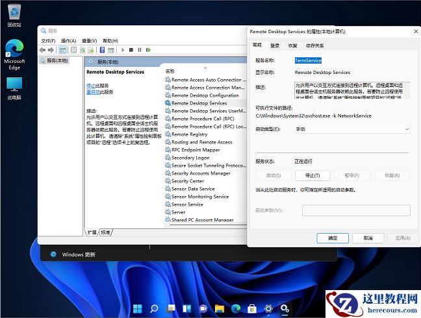Open taskbar Search magnifier
The width and height of the screenshot is (421, 318).
(154, 309)
